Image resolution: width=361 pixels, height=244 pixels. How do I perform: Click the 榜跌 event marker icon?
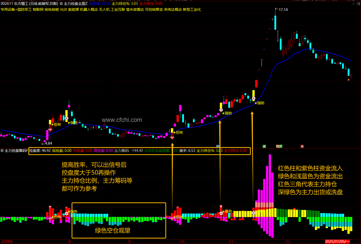pos(279,146)
